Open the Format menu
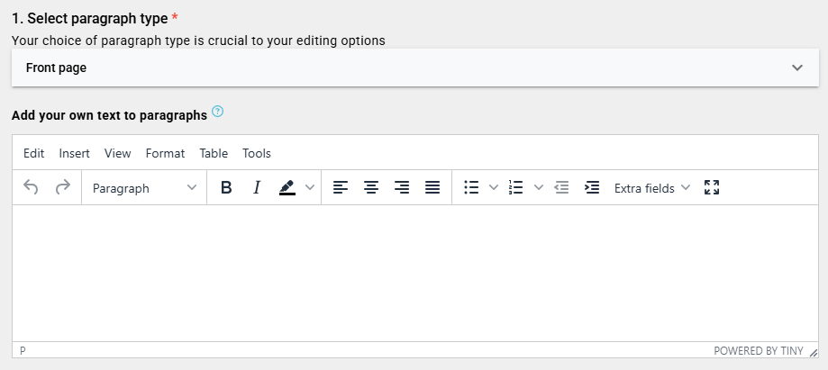 [165, 153]
